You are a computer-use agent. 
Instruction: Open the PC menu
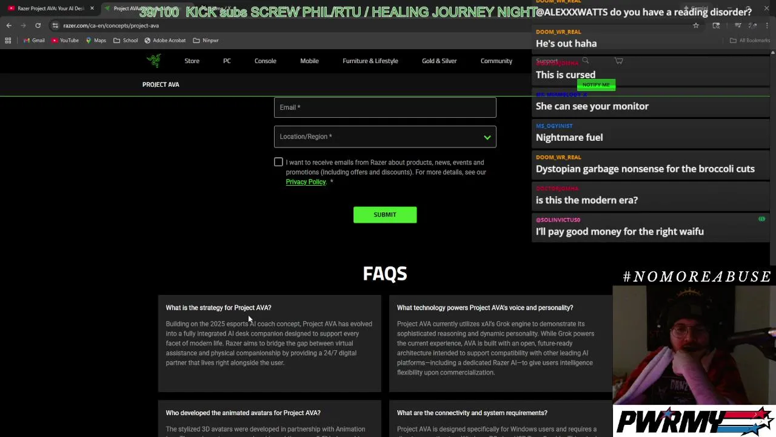227,61
